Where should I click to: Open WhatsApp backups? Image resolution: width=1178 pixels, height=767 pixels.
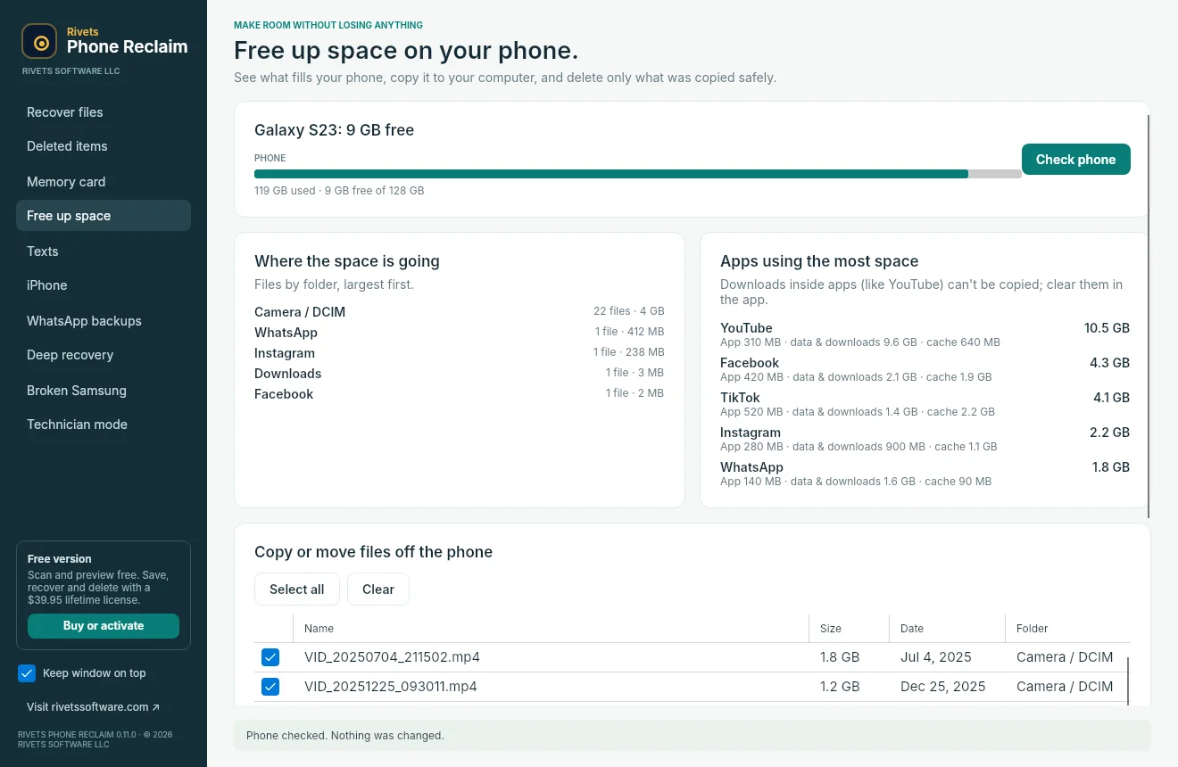point(104,321)
